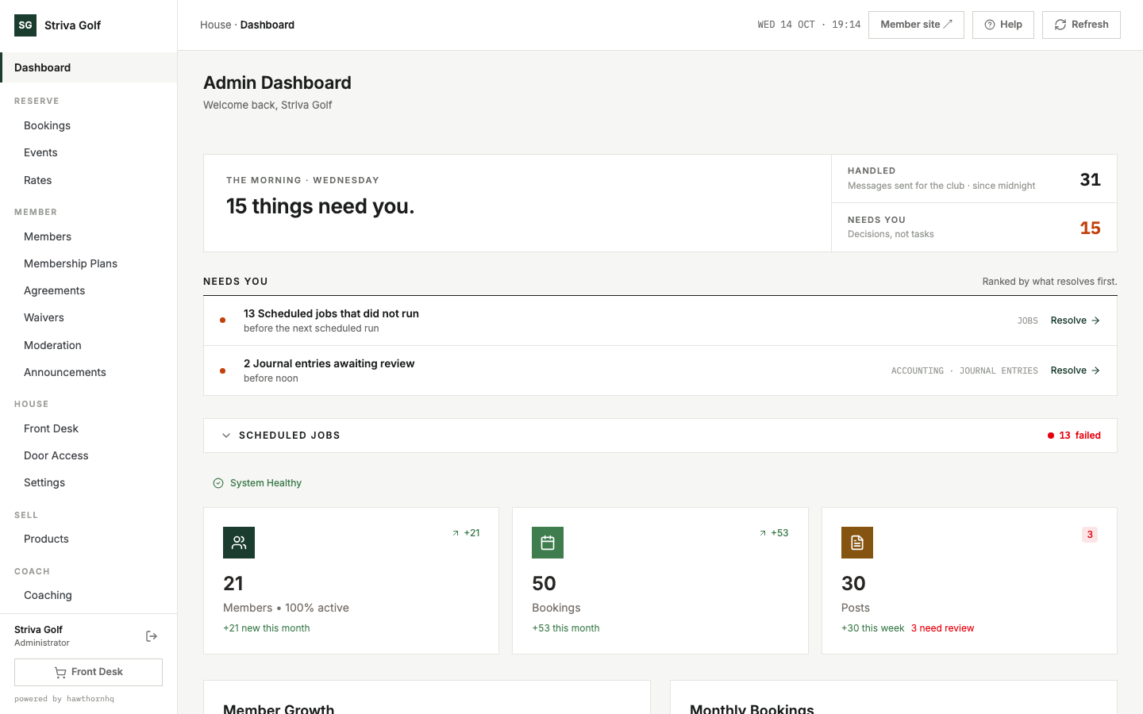1143x714 pixels.
Task: Click the Member site button
Action: 916,25
